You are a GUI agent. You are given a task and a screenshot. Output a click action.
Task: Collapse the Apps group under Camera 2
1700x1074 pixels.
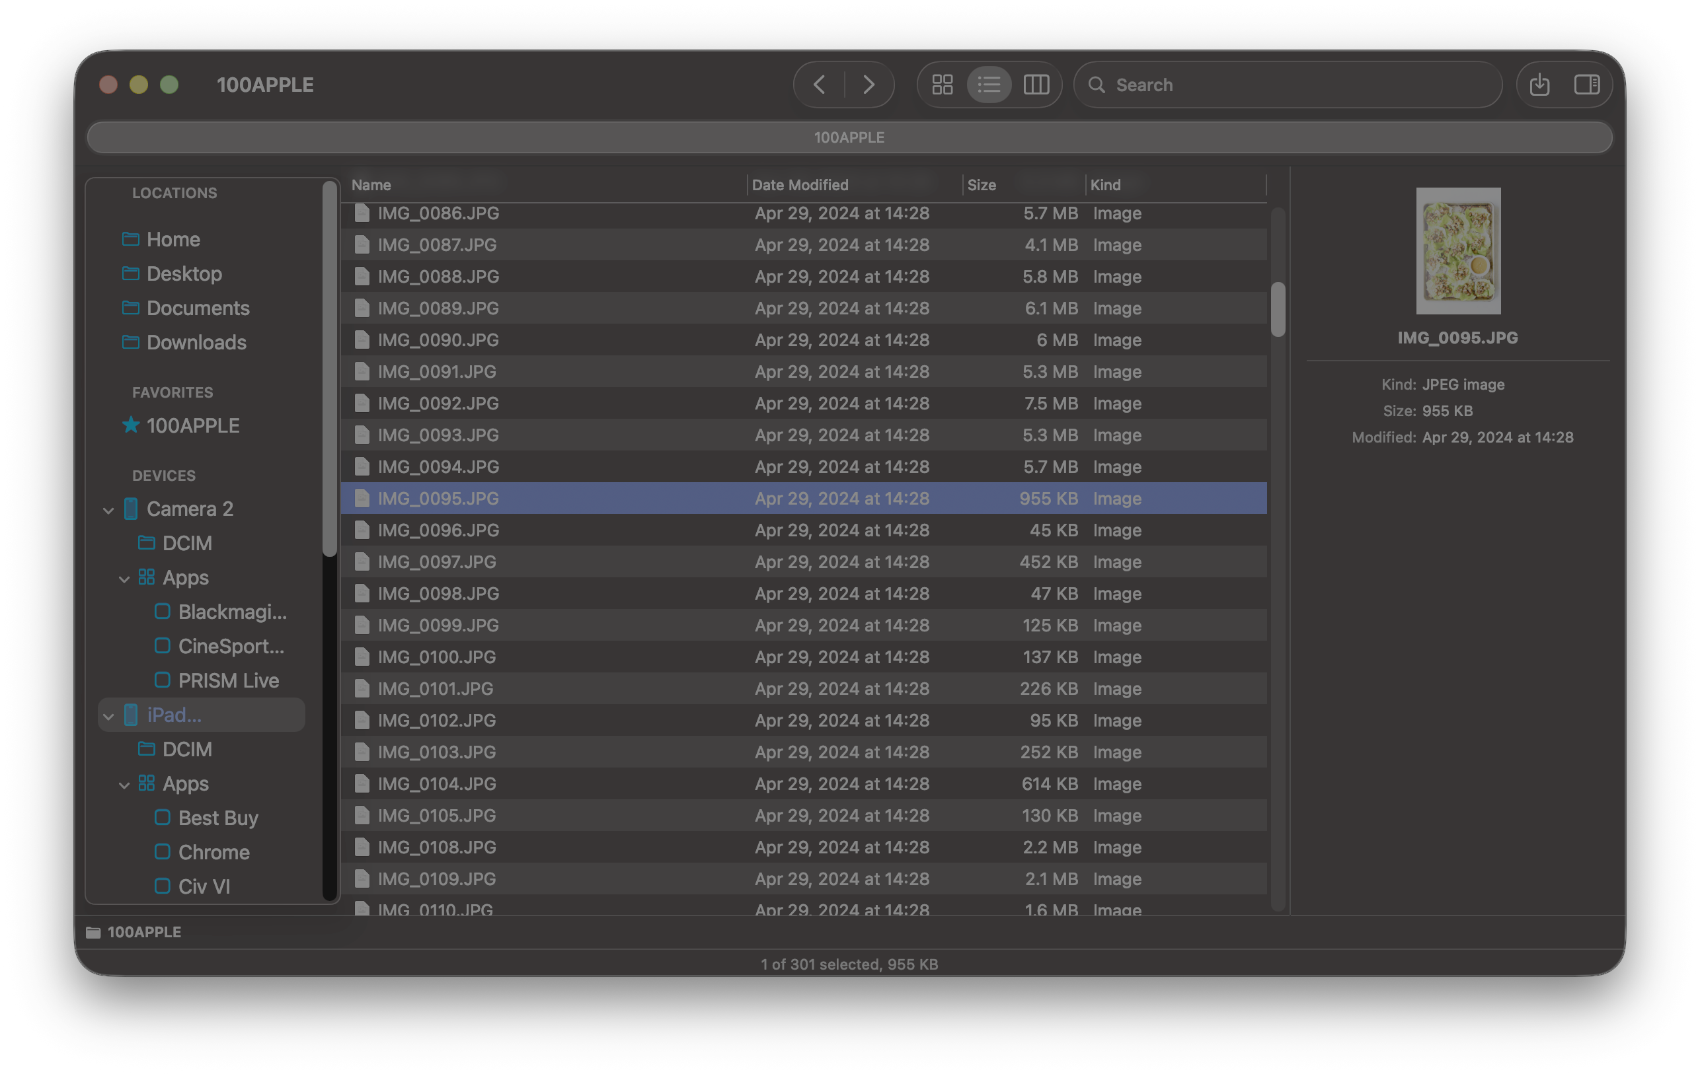125,579
